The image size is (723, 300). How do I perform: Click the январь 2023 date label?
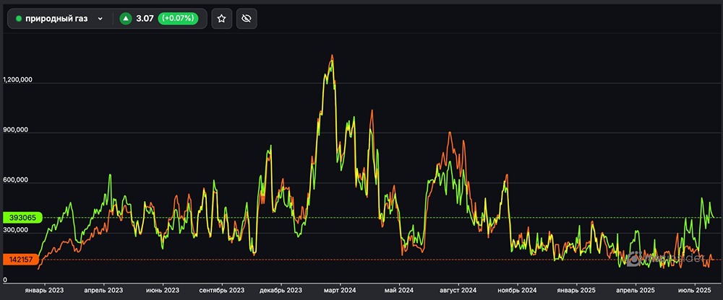[x=45, y=291]
